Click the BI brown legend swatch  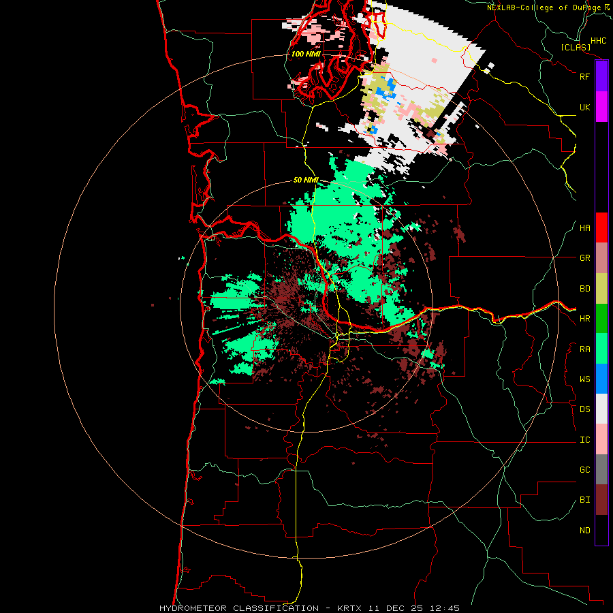click(x=601, y=500)
